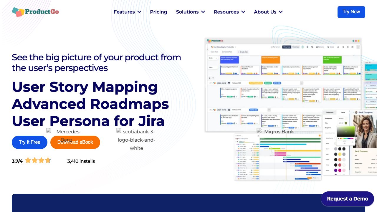This screenshot has height=212, width=377.
Task: Click the orange Download eBook button
Action: point(75,142)
